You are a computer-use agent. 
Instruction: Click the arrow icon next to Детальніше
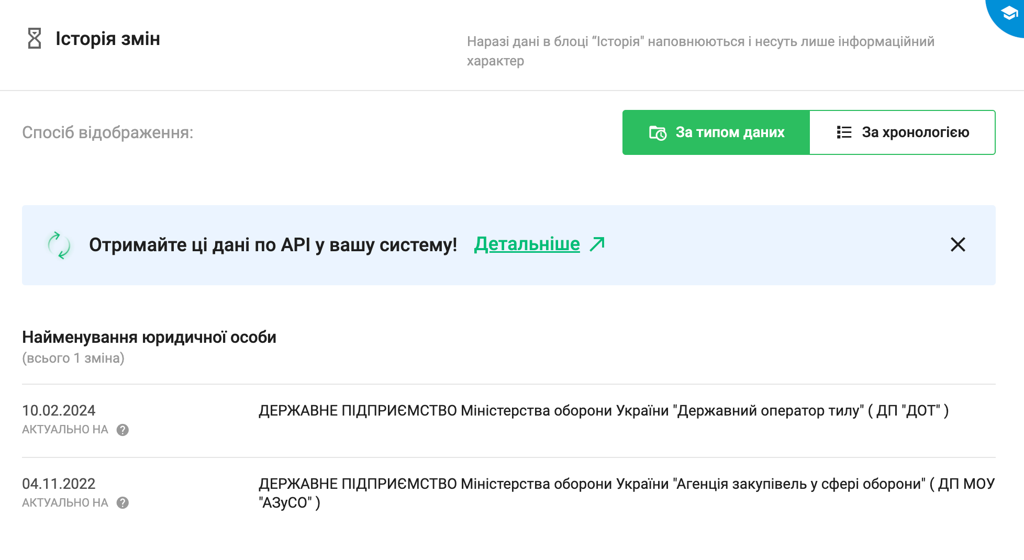click(x=597, y=244)
